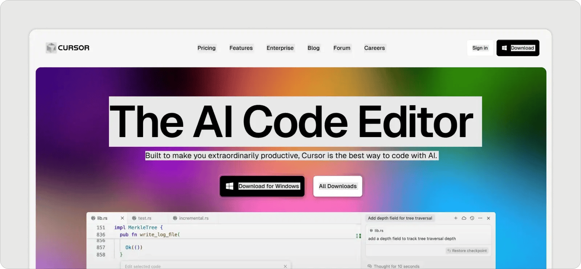The height and width of the screenshot is (269, 581).
Task: Click line number 151 in gutter
Action: 101,228
